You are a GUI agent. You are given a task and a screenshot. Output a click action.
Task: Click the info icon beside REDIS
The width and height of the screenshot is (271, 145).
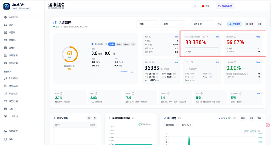168,94
